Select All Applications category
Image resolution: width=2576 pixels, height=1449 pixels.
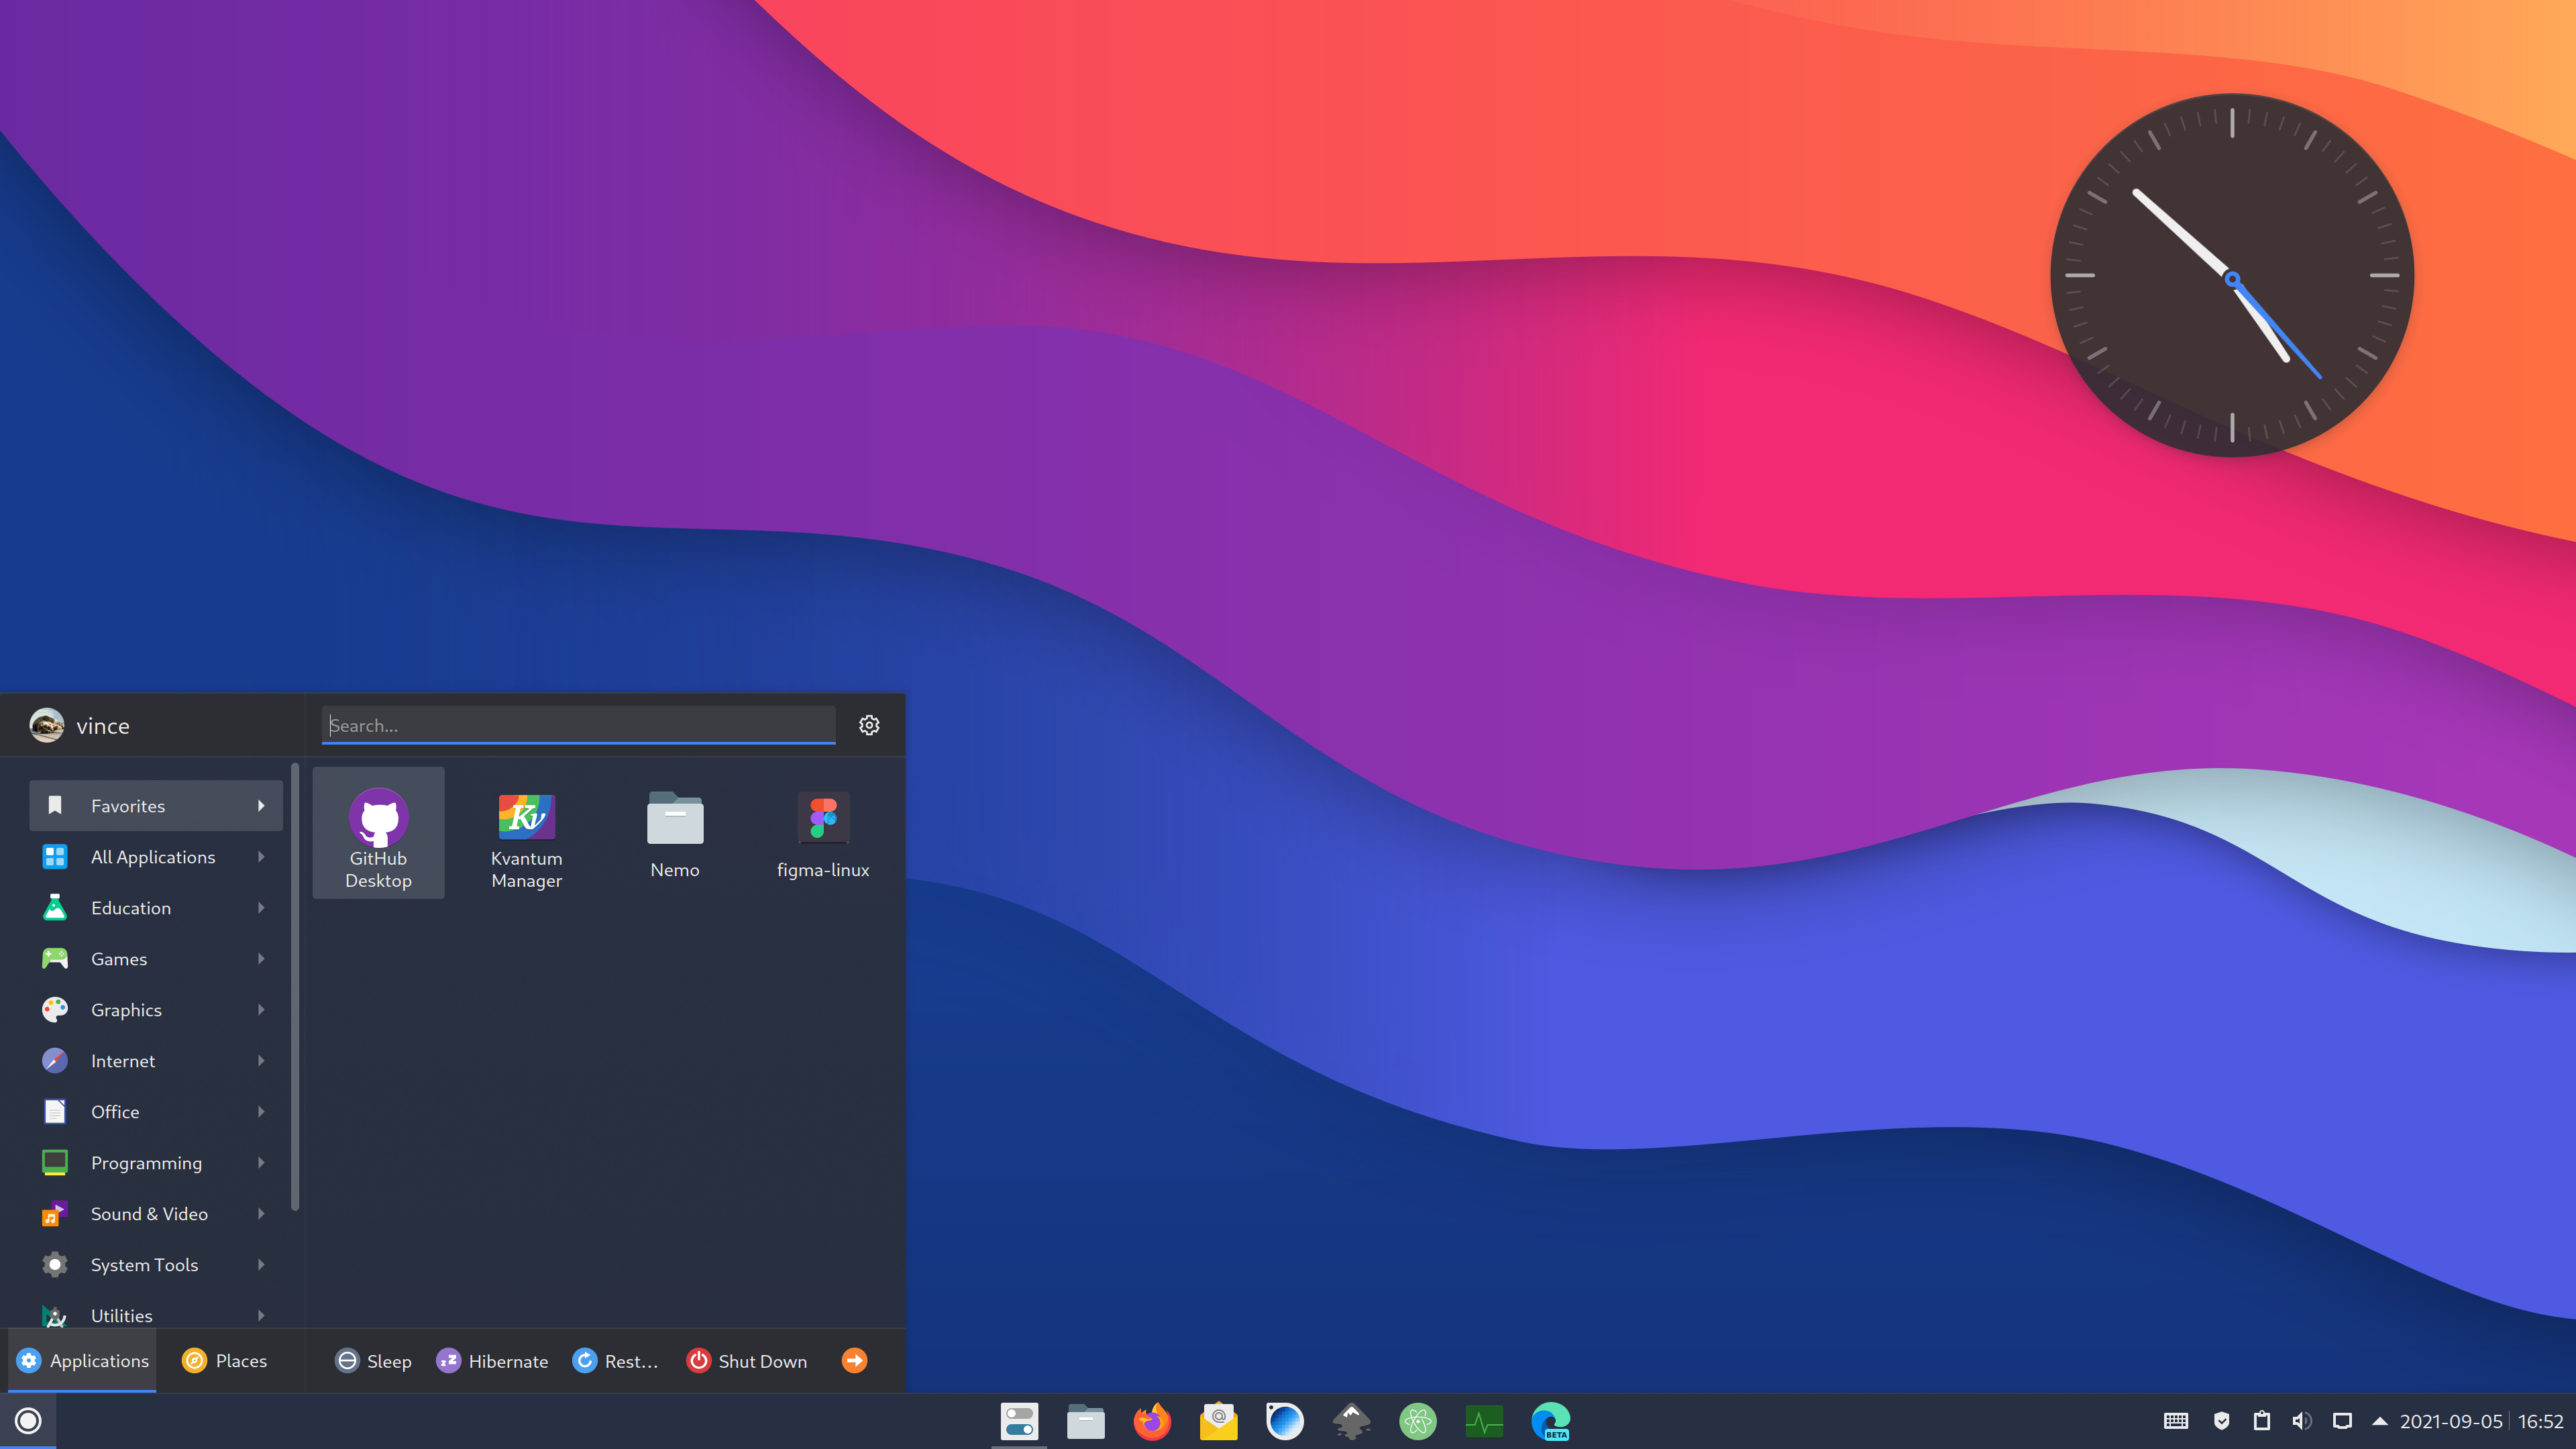[156, 857]
